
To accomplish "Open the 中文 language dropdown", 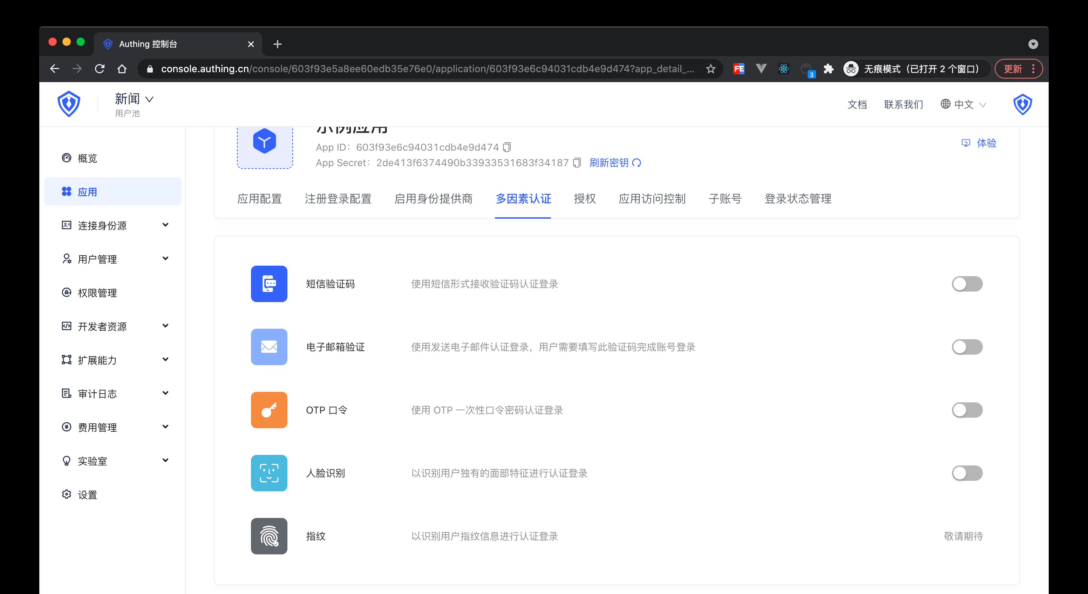I will pyautogui.click(x=964, y=104).
